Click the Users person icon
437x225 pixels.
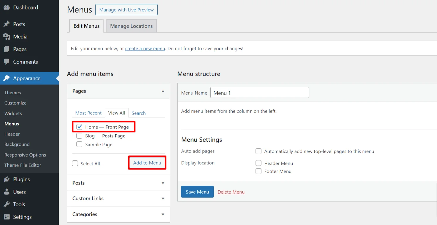pos(6,192)
